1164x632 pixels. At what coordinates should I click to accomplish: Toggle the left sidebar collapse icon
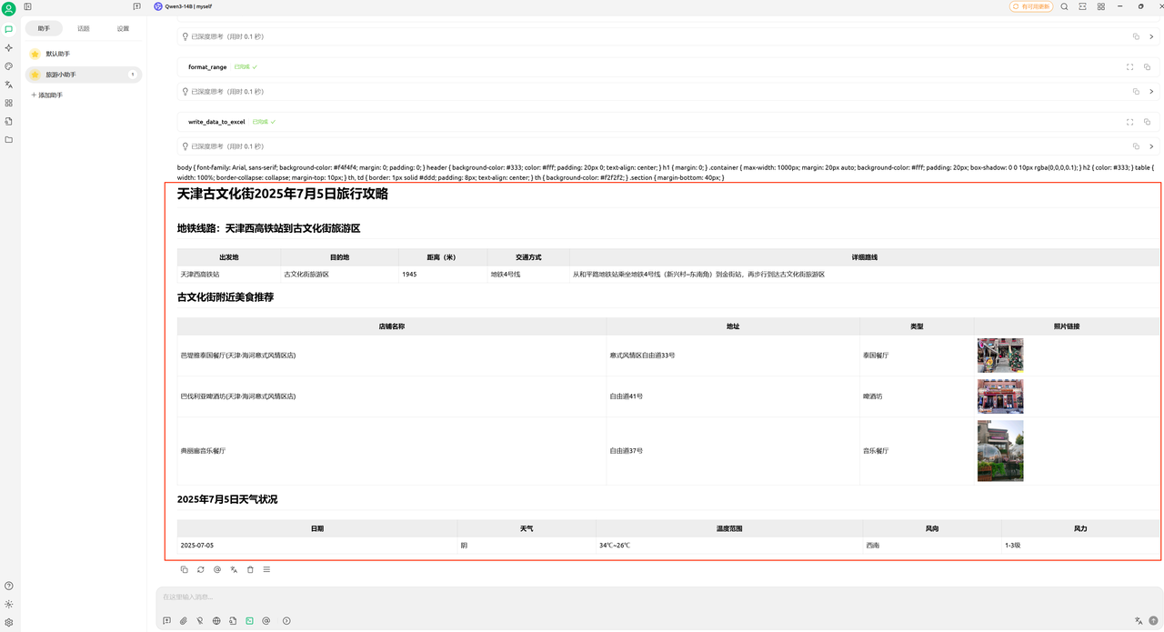(x=28, y=6)
